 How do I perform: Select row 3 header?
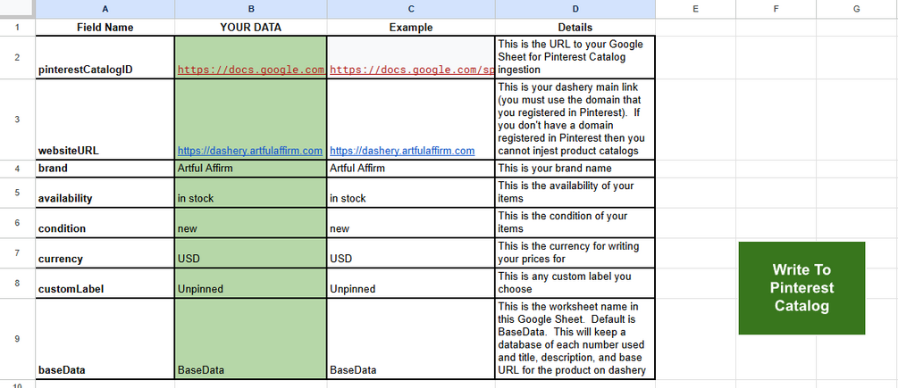coord(17,120)
